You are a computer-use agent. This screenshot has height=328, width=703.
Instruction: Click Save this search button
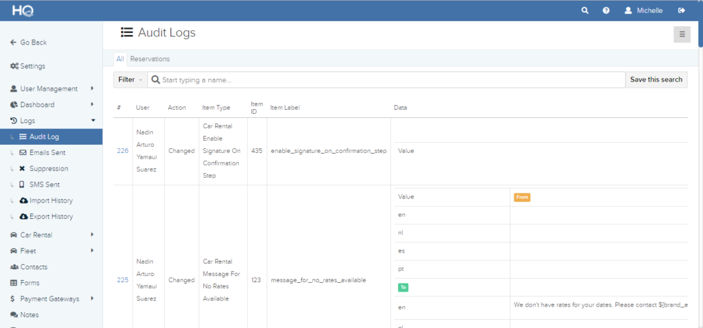[656, 80]
